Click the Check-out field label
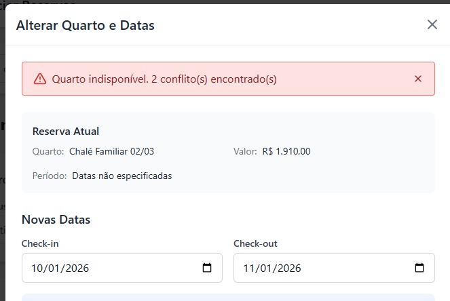The image size is (450, 301). click(x=255, y=243)
